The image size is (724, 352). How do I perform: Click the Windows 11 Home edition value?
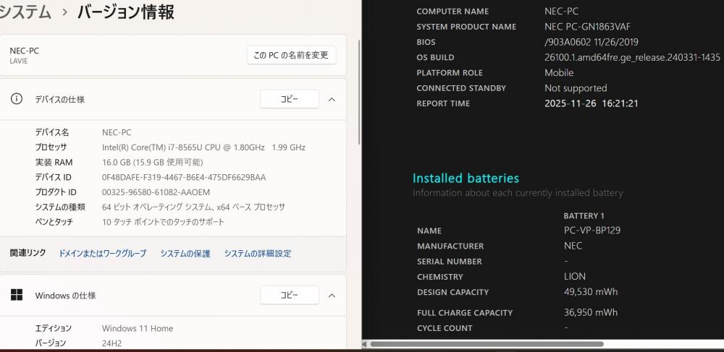[138, 328]
